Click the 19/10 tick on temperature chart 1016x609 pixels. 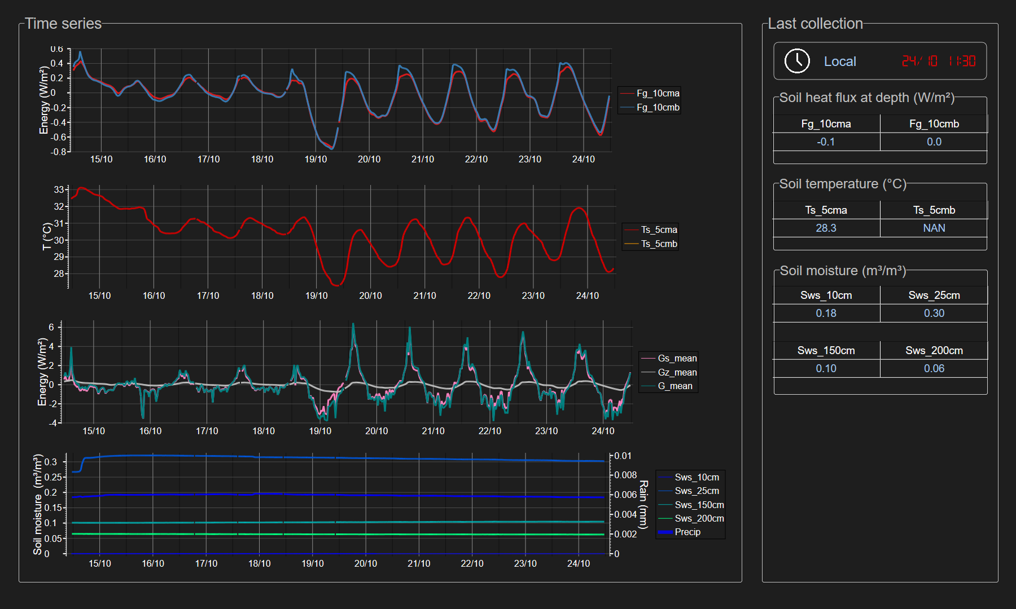pos(316,296)
